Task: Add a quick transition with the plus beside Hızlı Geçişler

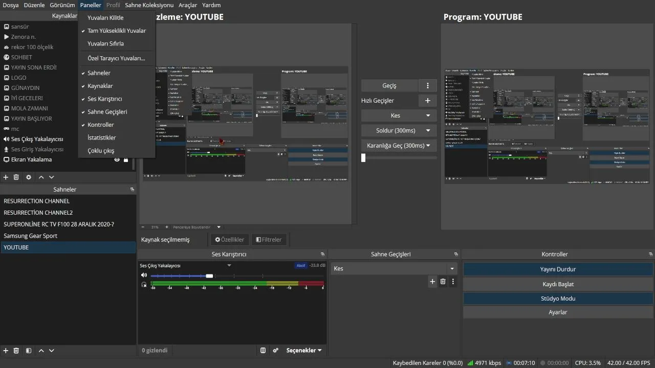Action: click(428, 101)
